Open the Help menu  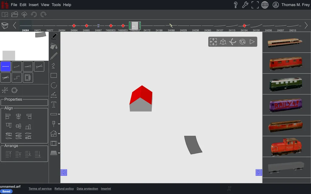point(67,5)
